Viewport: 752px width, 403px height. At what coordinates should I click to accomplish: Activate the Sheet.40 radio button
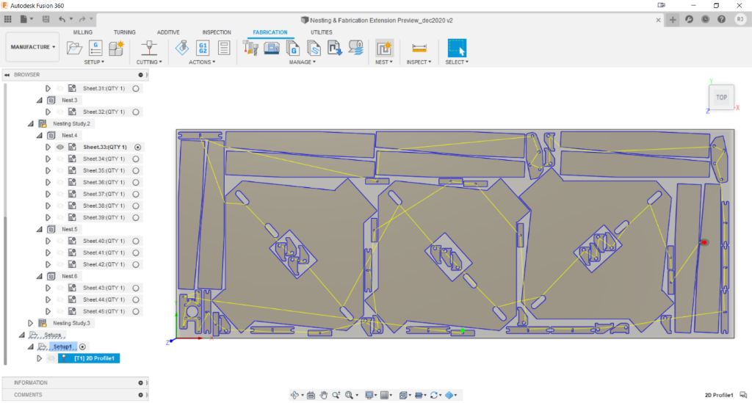coord(137,241)
